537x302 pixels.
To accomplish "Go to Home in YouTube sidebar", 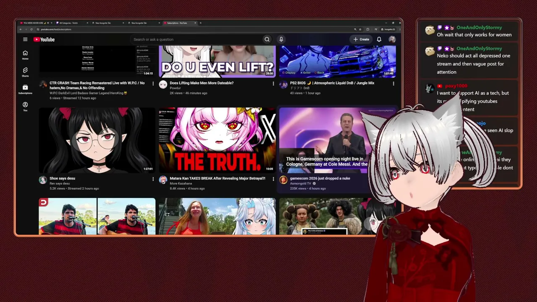I will (x=25, y=55).
